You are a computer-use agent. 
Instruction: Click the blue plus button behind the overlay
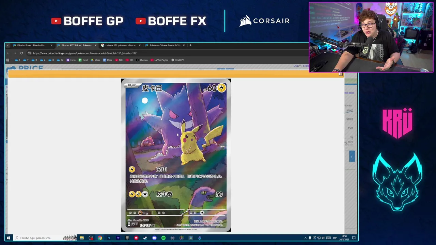[352, 157]
